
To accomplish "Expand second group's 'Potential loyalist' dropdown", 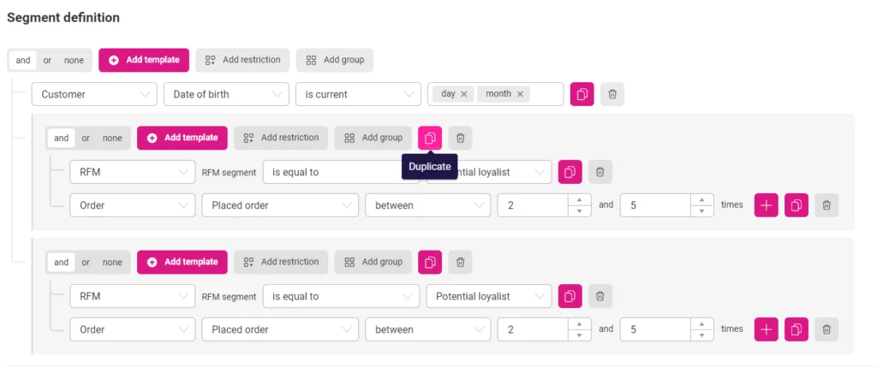I will pos(489,296).
